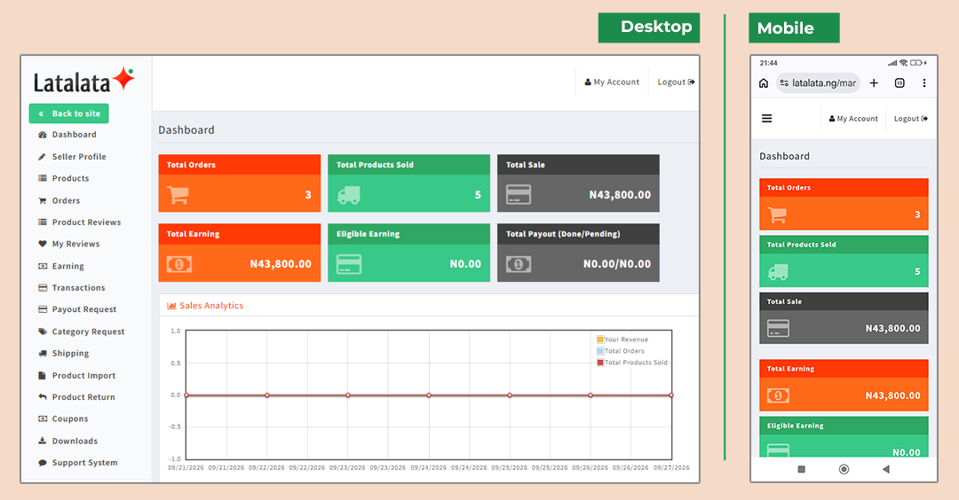Click the desktop Total Payout value N0.00/N0.00
The height and width of the screenshot is (500, 959).
coord(616,263)
